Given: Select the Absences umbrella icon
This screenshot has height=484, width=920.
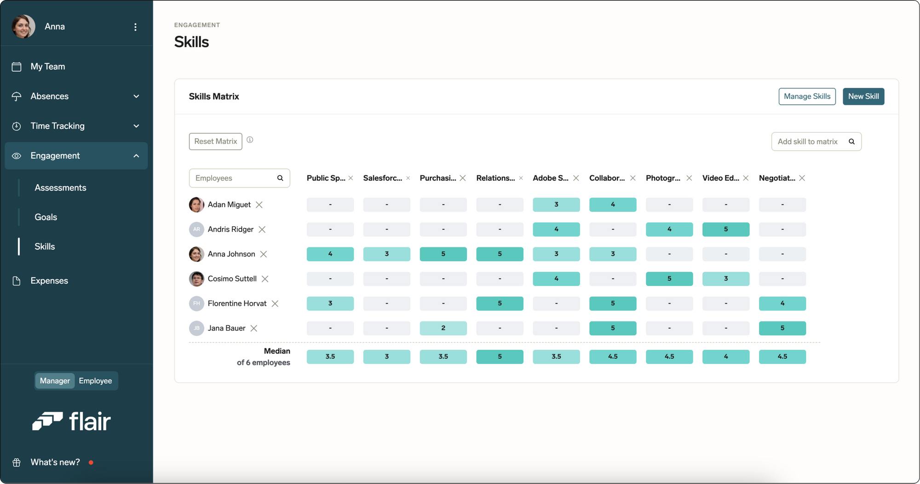Looking at the screenshot, I should pos(17,96).
